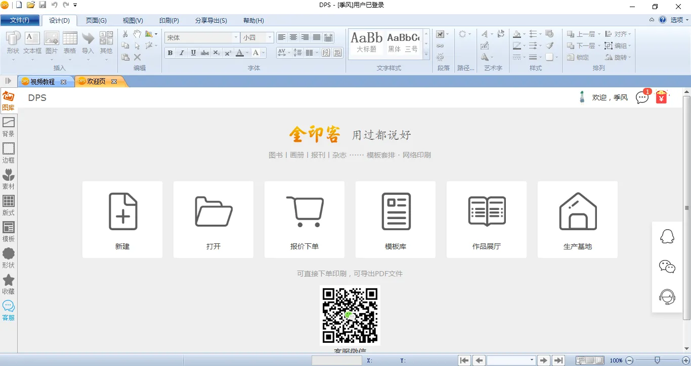Screen dimensions: 691x366
Task: Toggle bold text formatting
Action: point(170,53)
